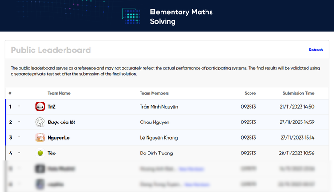Open the Được của ló! team avatar
334x192 pixels.
click(40, 122)
